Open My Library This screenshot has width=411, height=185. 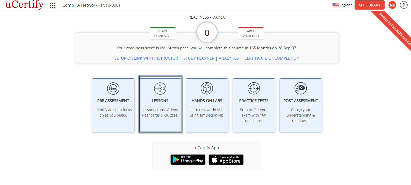(x=370, y=5)
